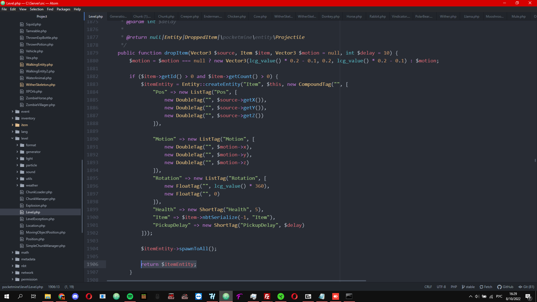
Task: Click the UTF-8 encoding selector
Action: point(441,287)
